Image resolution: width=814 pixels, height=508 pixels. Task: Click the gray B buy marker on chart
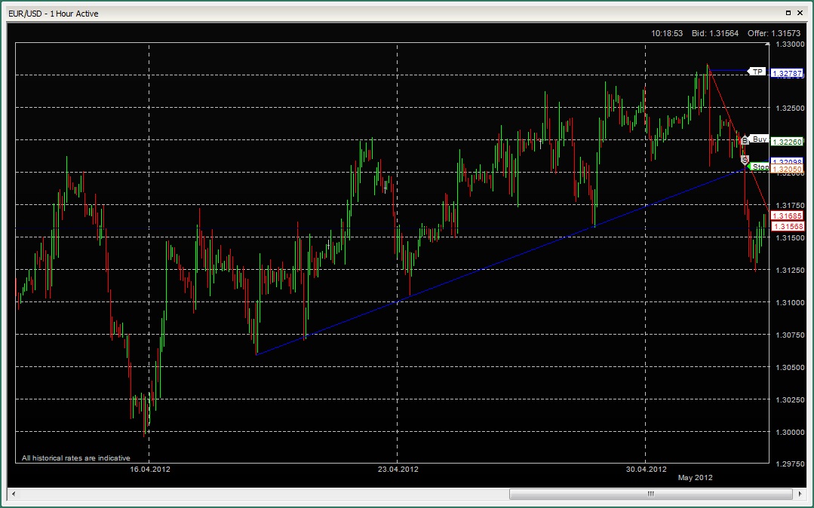[745, 141]
